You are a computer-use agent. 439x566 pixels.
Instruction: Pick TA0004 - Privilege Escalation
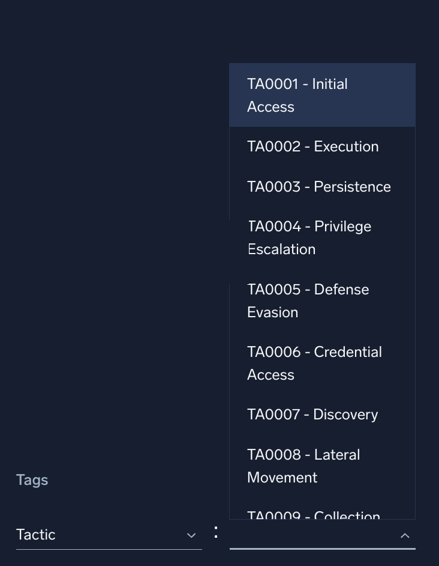point(309,237)
